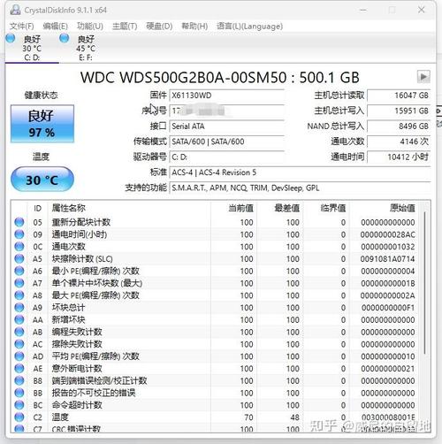442x444 pixels.
Task: Select the 坏块总计 attribute name
Action: [x=68, y=308]
